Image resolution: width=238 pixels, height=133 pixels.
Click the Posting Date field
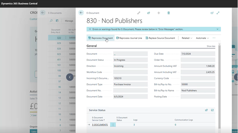tap(198, 96)
